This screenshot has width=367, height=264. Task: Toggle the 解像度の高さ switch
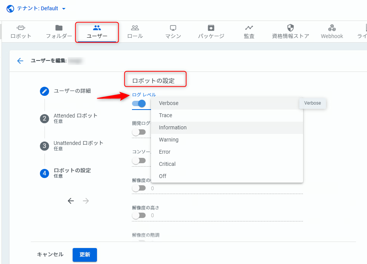coord(139,215)
